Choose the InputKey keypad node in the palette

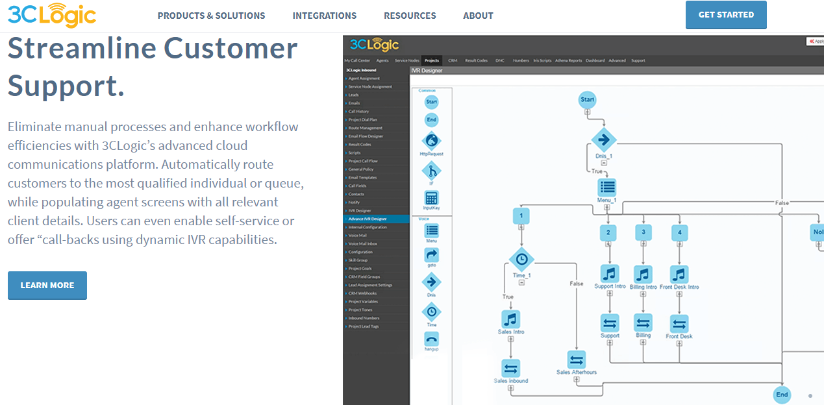[431, 198]
